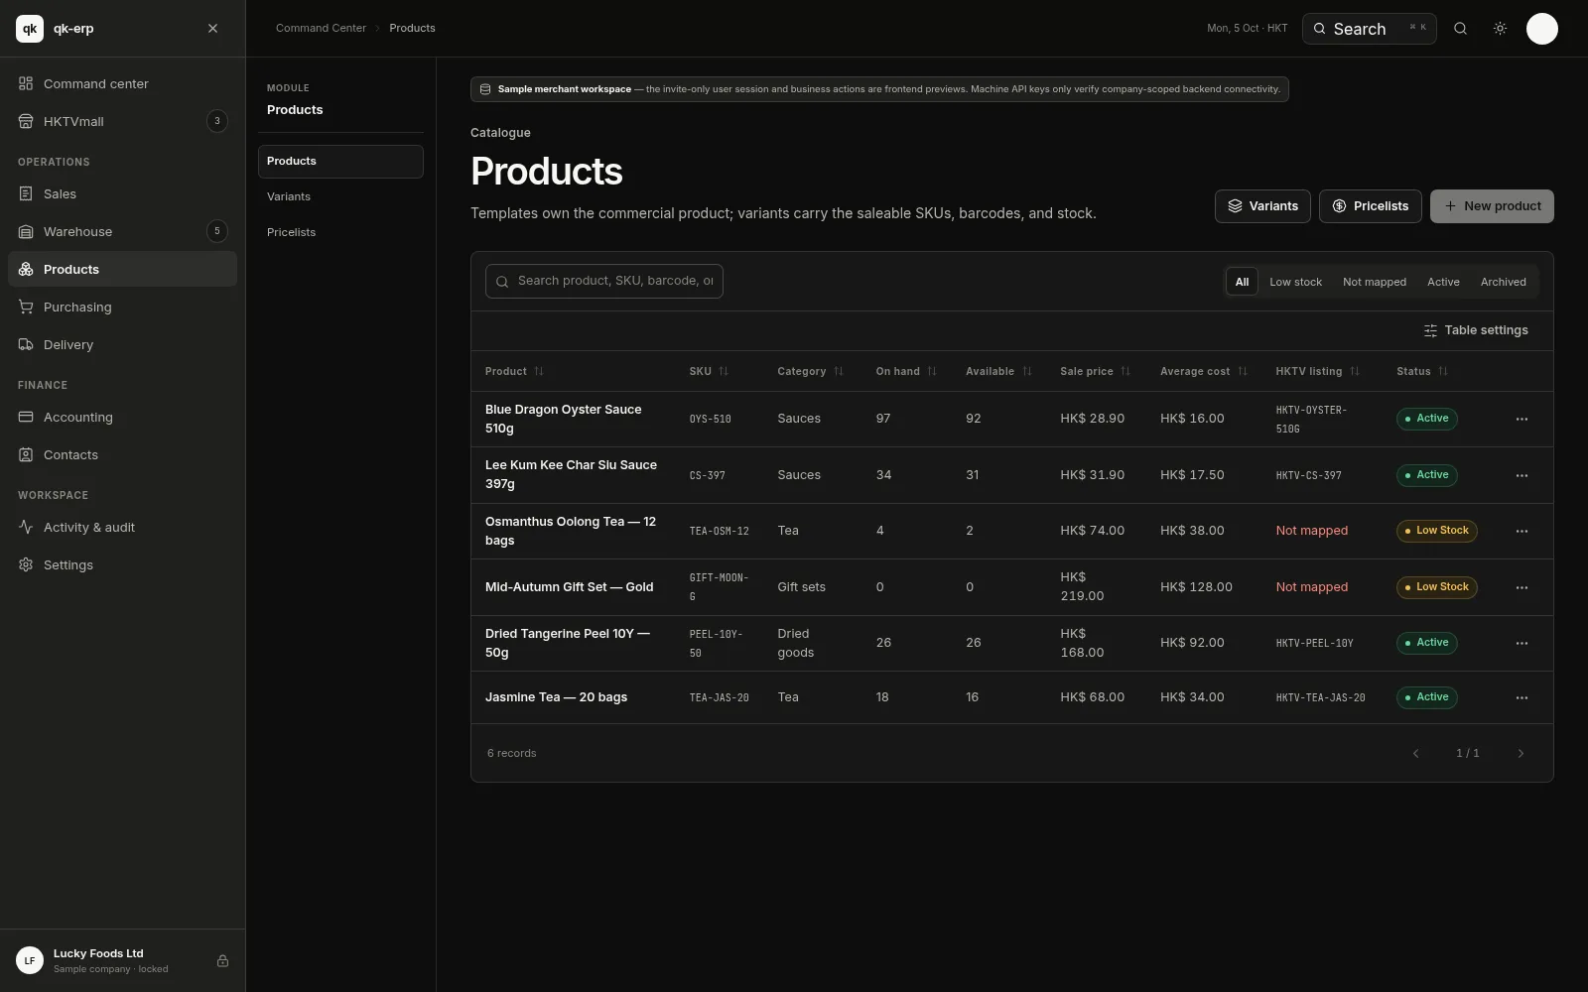Open top Search command box
Image resolution: width=1588 pixels, height=992 pixels.
(x=1369, y=29)
